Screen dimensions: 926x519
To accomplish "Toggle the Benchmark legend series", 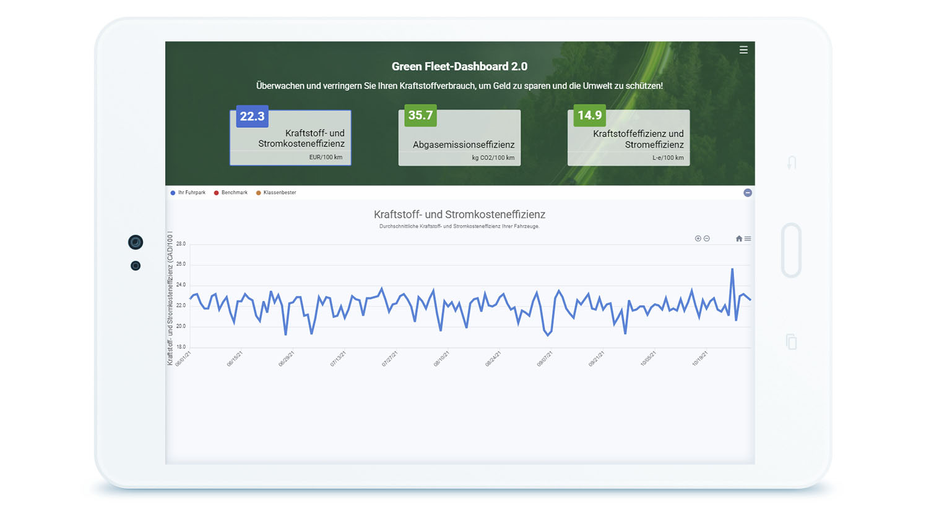I will (231, 193).
